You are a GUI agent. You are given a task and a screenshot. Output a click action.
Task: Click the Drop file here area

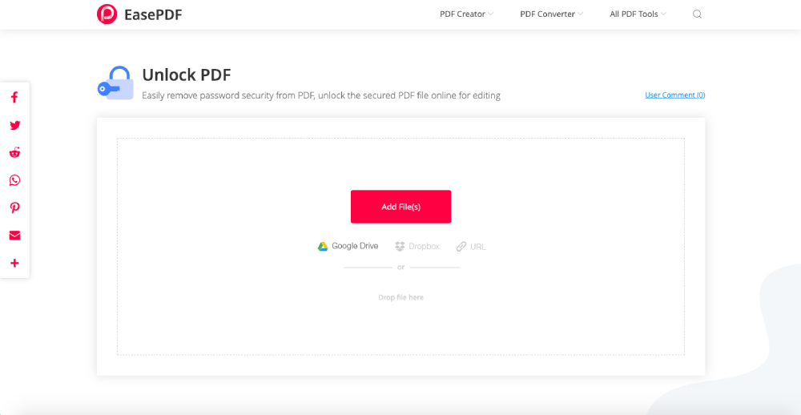click(400, 297)
